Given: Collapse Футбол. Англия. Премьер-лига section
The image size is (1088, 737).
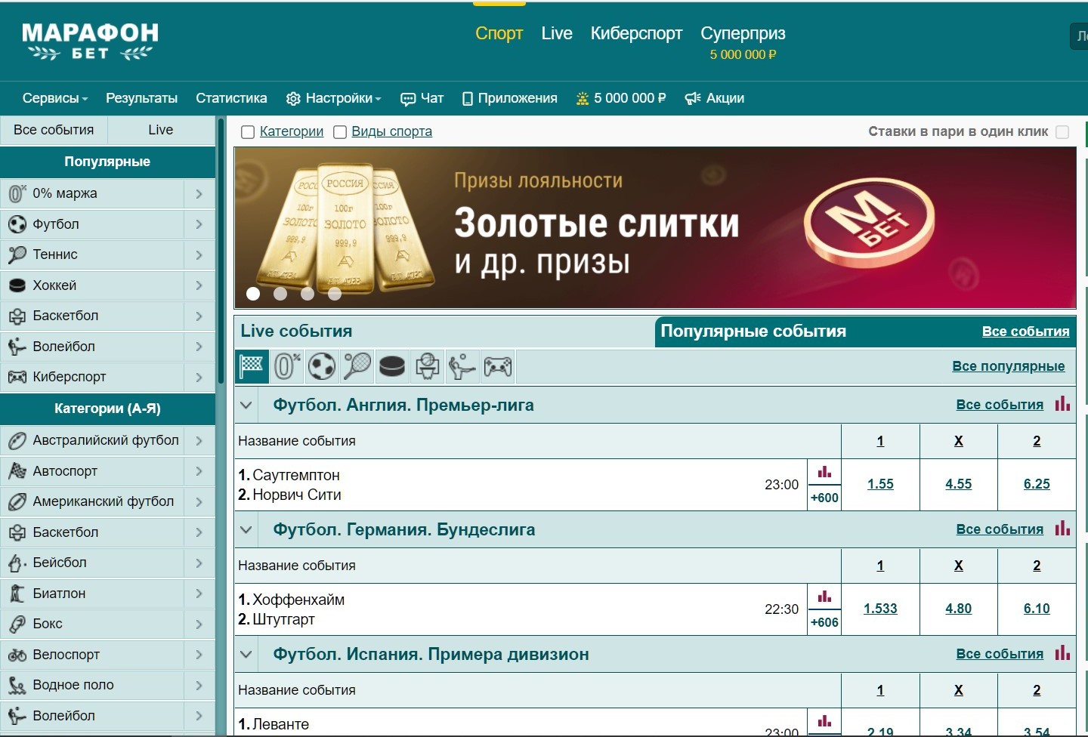Looking at the screenshot, I should (x=246, y=405).
